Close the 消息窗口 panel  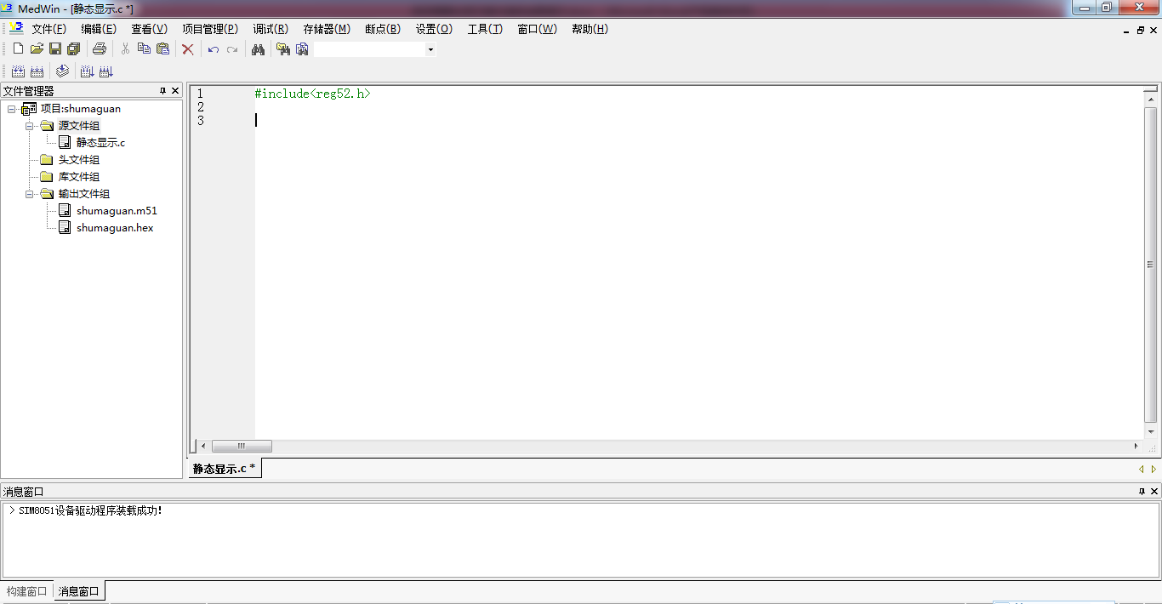pos(1154,492)
